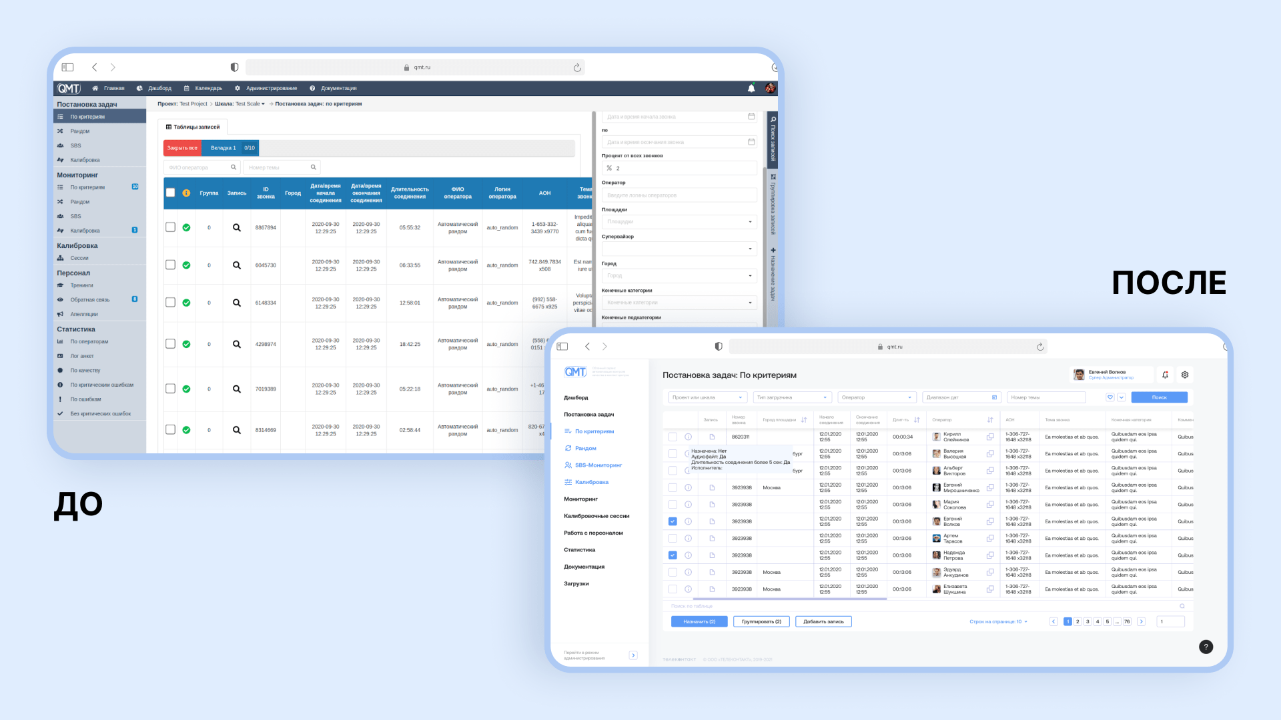Click the Добавить запись button
Image resolution: width=1281 pixels, height=720 pixels.
click(823, 621)
